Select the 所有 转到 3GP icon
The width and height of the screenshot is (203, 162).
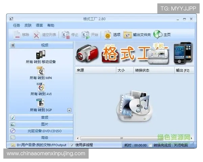pyautogui.click(x=40, y=103)
